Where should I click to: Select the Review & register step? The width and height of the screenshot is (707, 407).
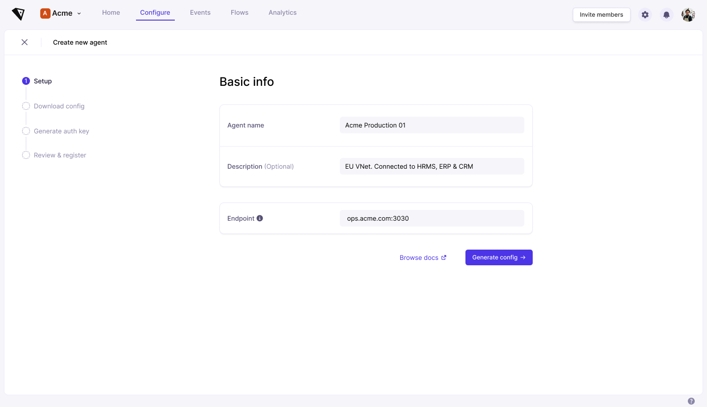(54, 155)
